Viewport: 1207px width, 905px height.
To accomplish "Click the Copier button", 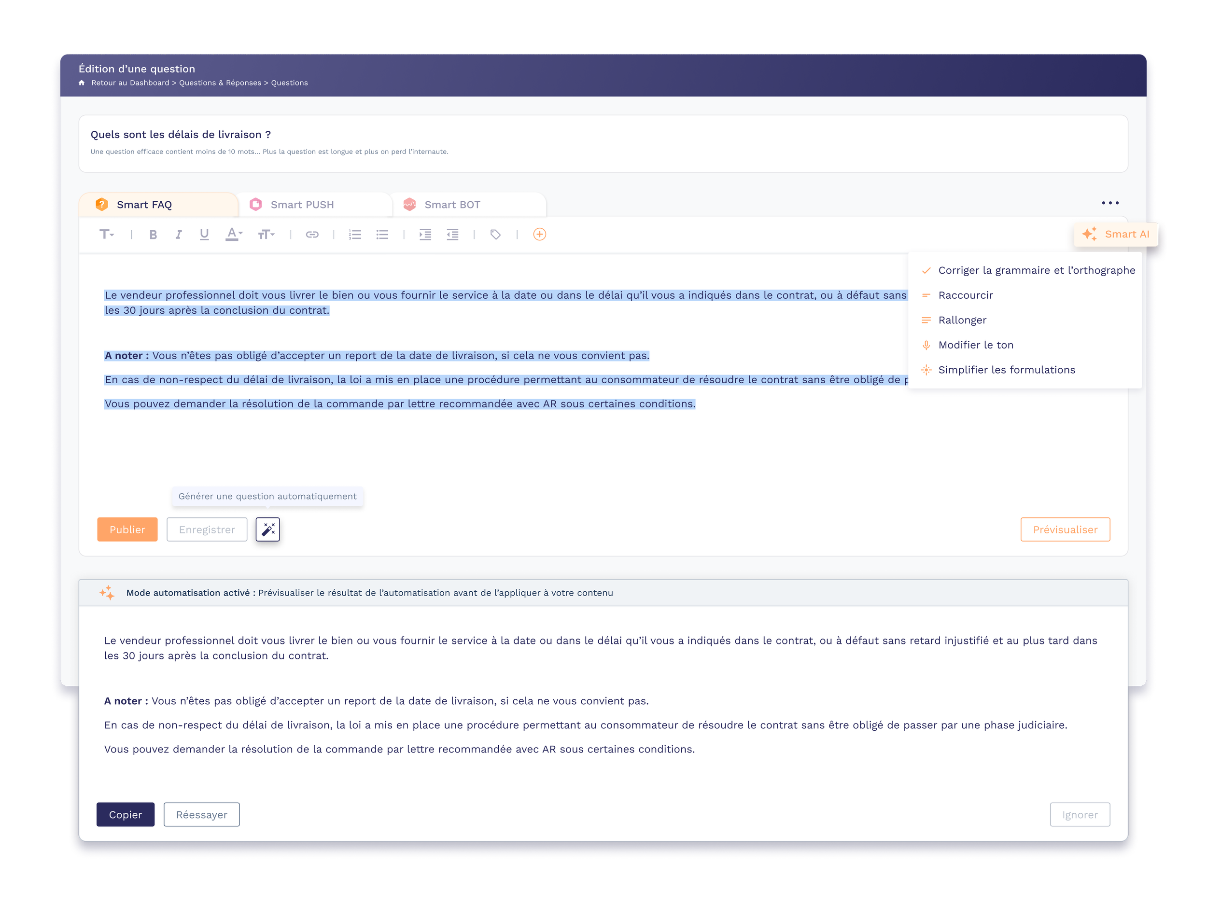I will (126, 814).
